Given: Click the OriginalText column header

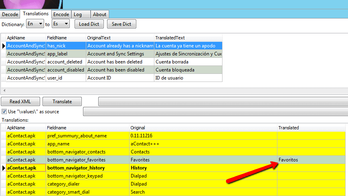Looking at the screenshot, I should (x=120, y=38).
